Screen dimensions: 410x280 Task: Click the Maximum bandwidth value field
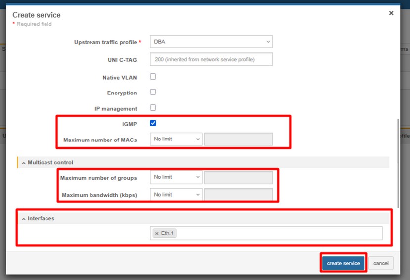[x=238, y=195]
